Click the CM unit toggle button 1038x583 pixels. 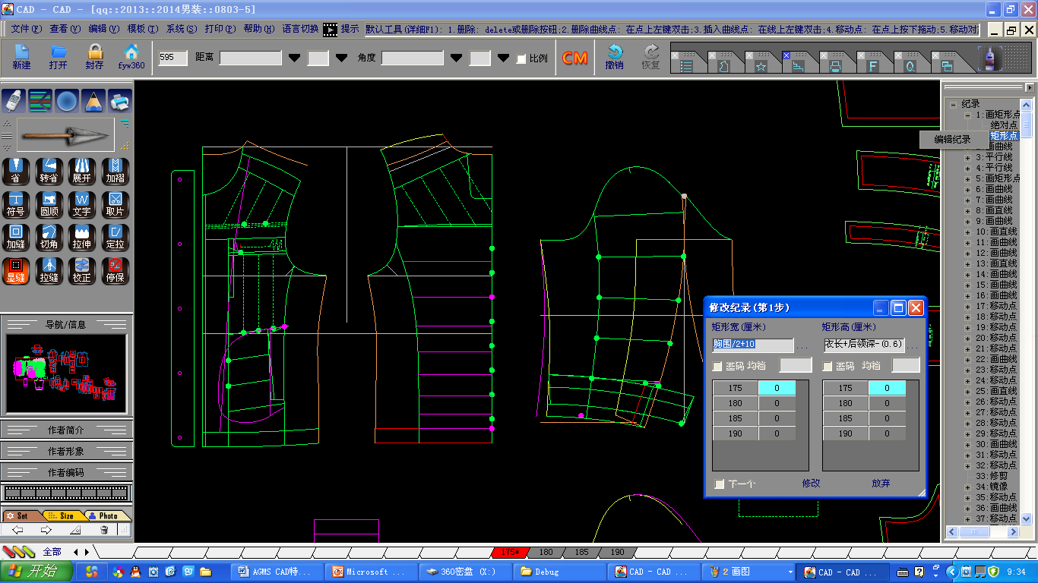coord(575,58)
